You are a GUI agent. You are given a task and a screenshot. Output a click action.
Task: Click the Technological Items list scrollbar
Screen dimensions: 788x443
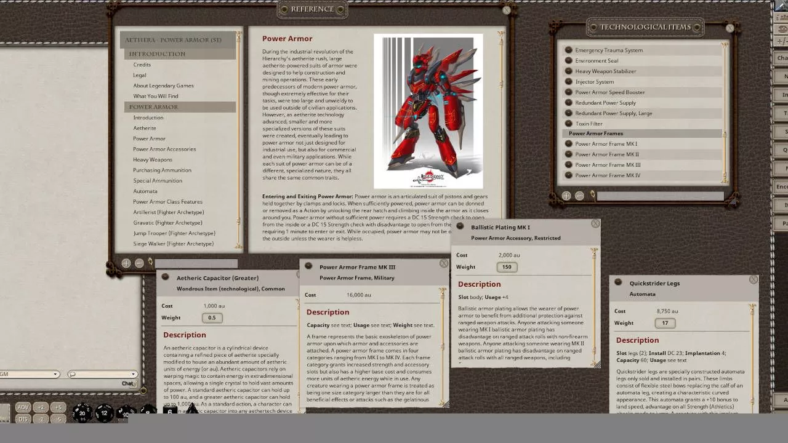coord(725,112)
